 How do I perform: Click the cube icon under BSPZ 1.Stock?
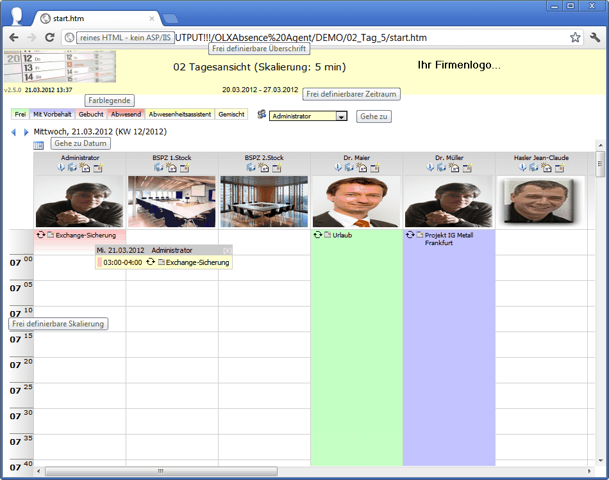tap(158, 168)
